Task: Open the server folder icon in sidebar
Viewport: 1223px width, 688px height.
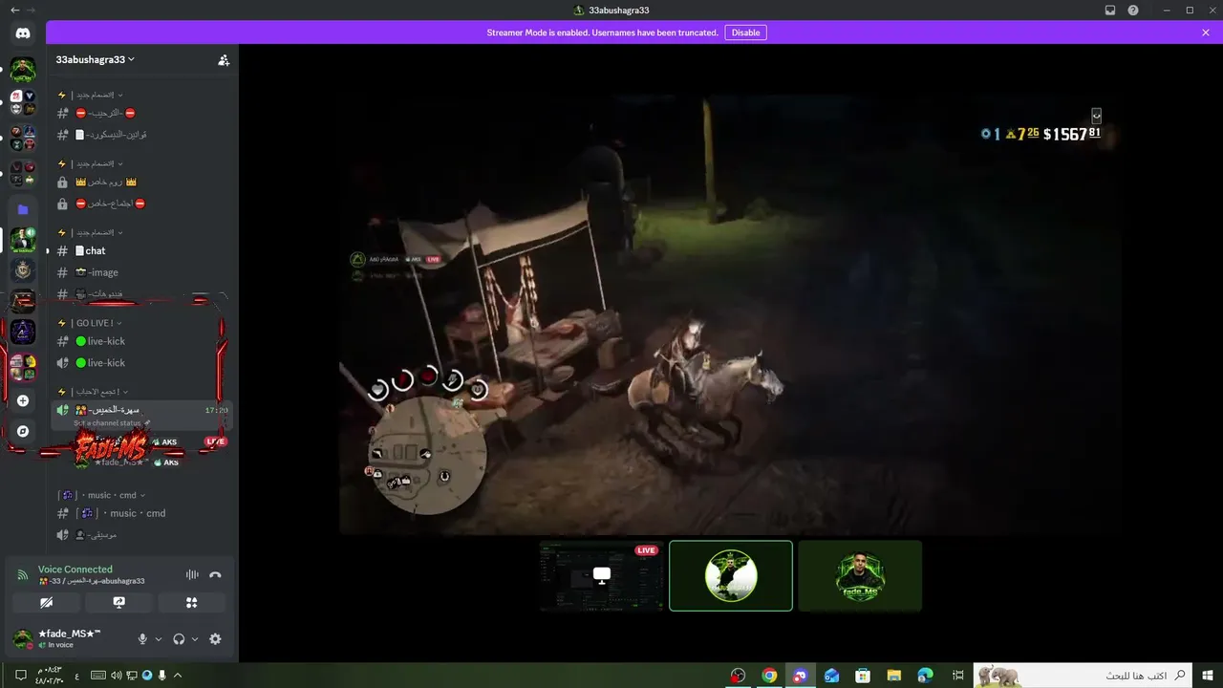Action: [23, 209]
